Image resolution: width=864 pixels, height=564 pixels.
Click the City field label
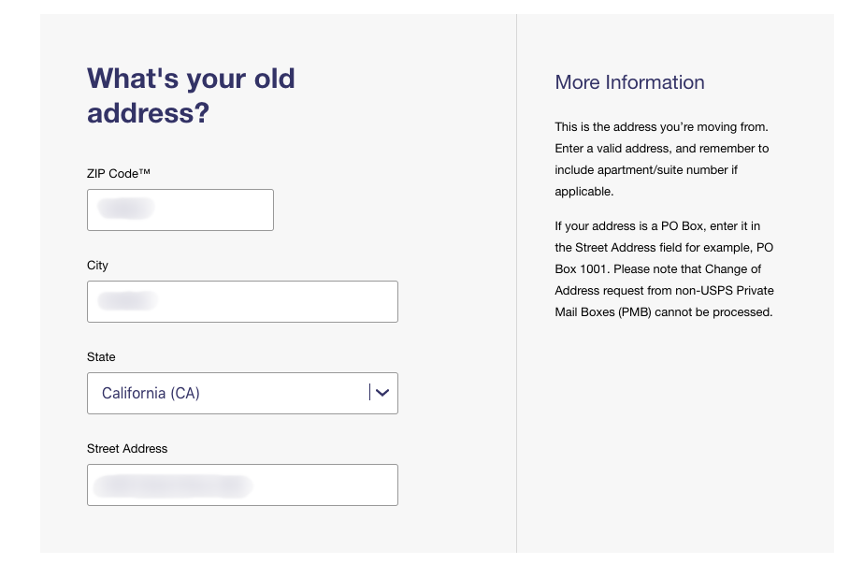coord(97,266)
